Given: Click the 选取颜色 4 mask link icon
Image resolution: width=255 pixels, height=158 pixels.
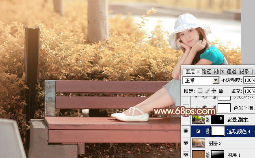Looking at the screenshot, I should pos(207,131).
